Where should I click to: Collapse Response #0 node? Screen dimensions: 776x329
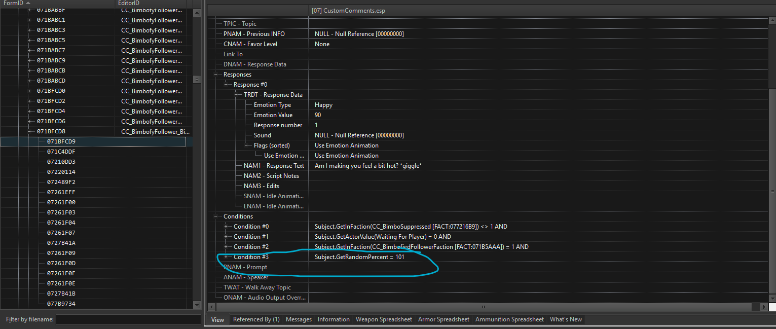(226, 85)
